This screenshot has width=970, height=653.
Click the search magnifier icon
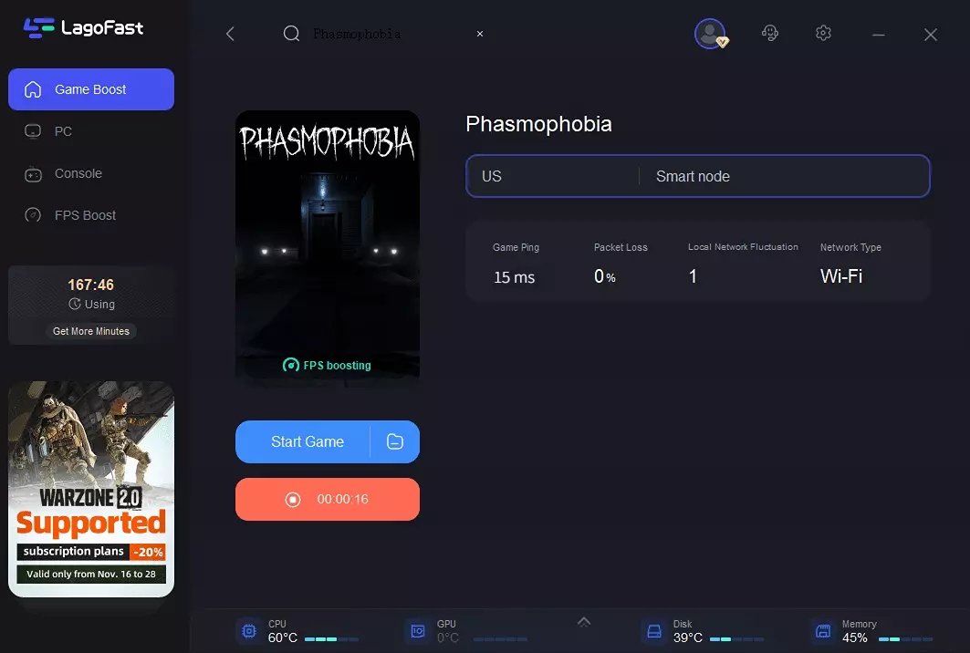[x=291, y=34]
